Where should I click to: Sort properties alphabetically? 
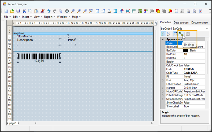[169, 34]
